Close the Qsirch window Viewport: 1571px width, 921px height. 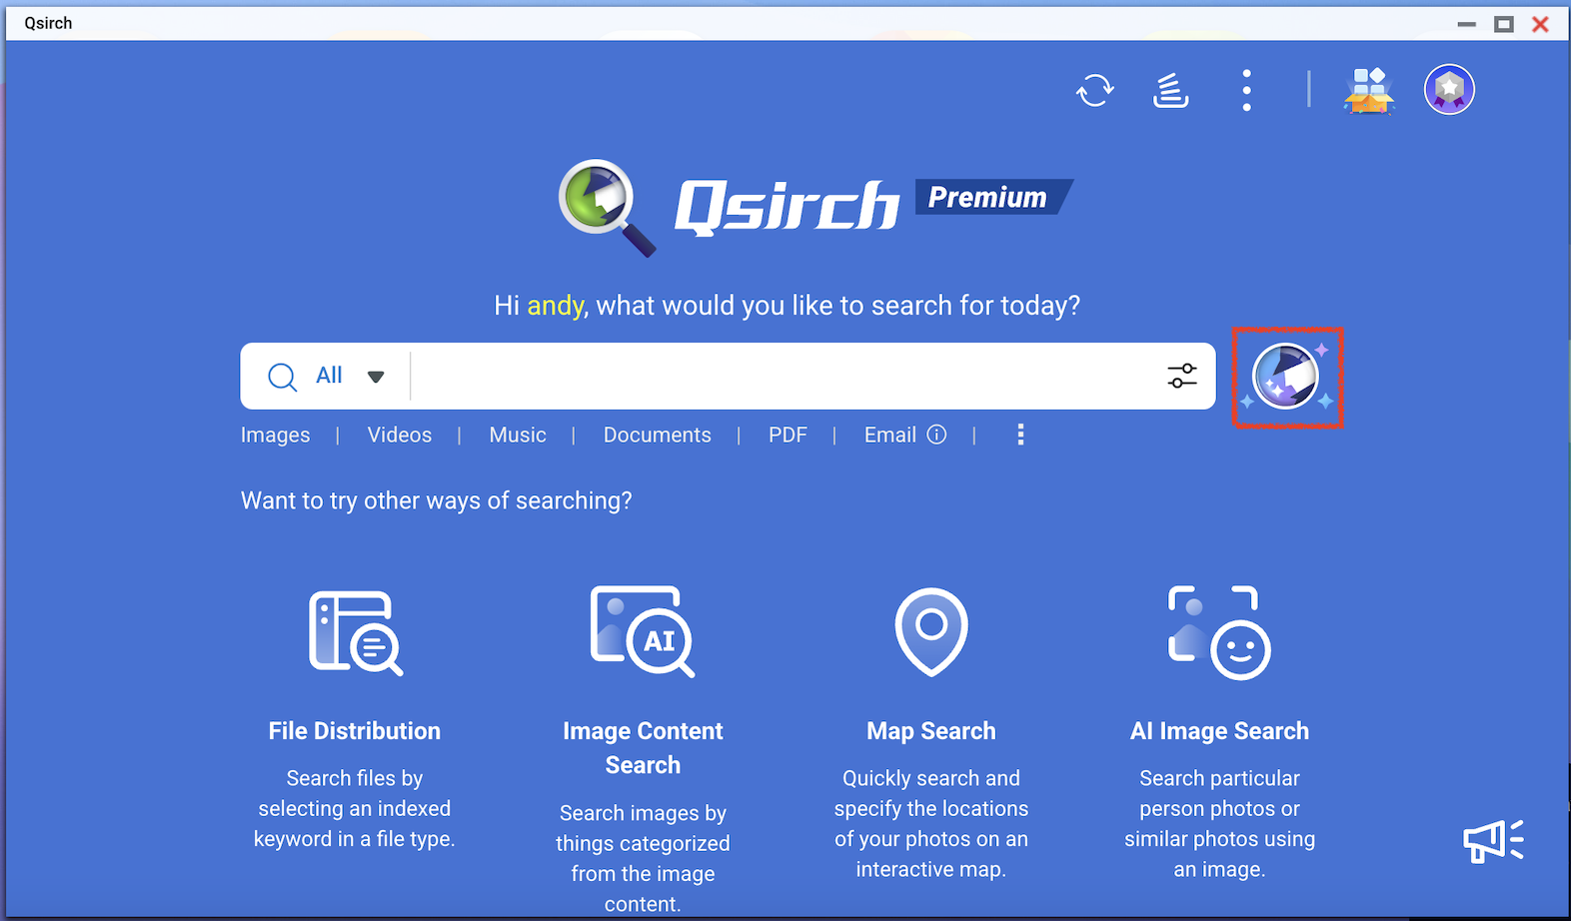click(x=1541, y=24)
